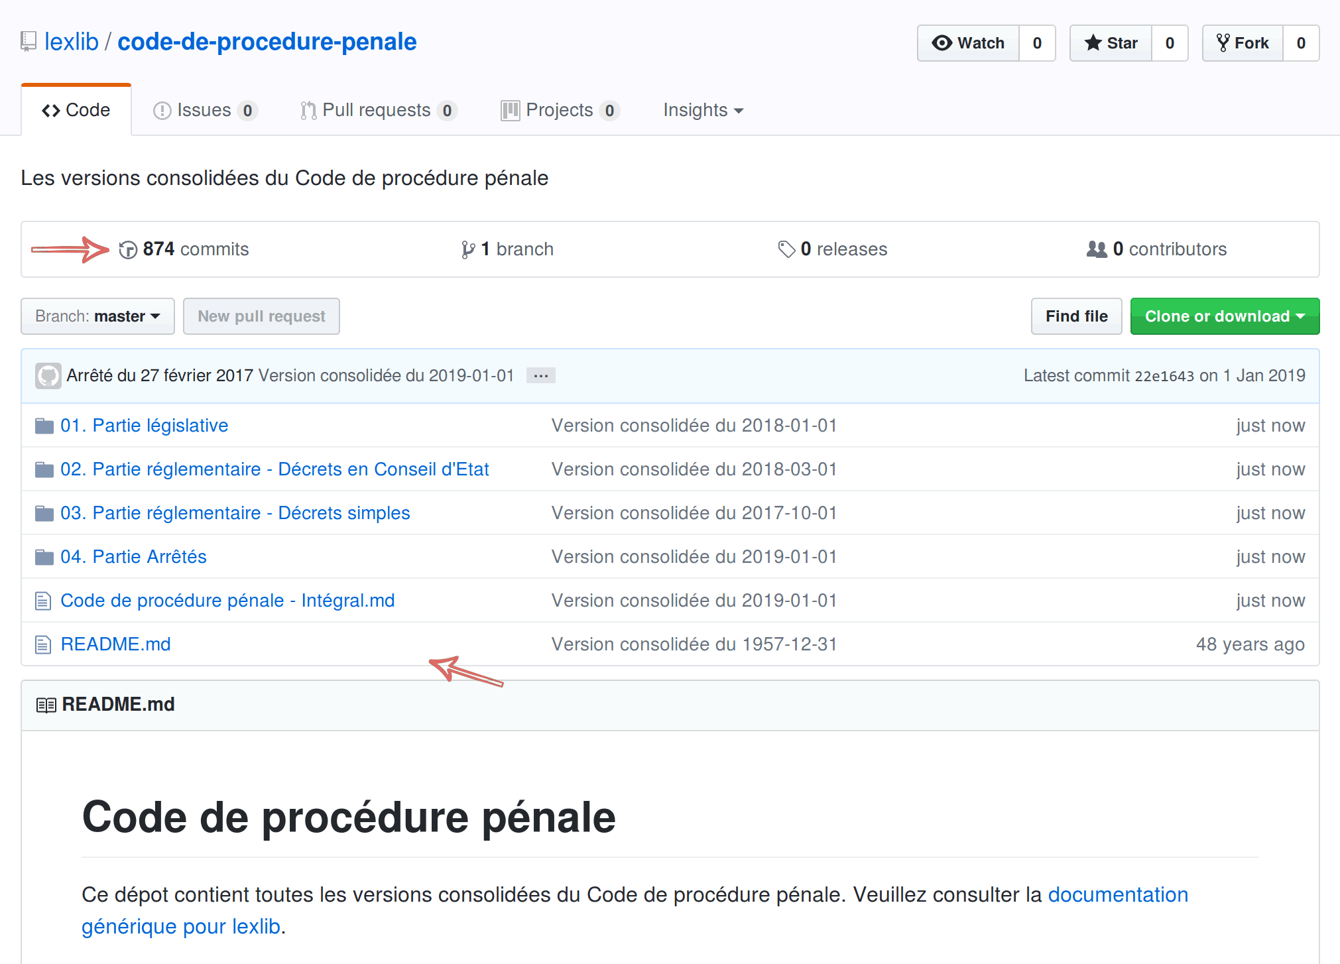Click folder icon for 01. Partie législative

click(44, 426)
